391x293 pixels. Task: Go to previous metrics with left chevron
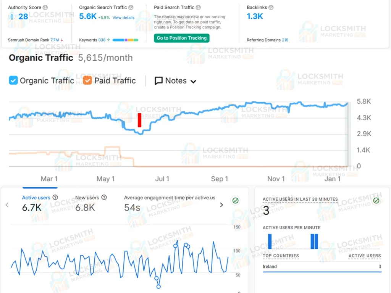7,205
